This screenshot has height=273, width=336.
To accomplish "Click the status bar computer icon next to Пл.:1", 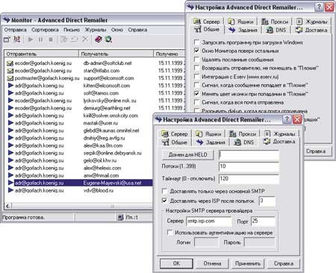I will 121,218.
